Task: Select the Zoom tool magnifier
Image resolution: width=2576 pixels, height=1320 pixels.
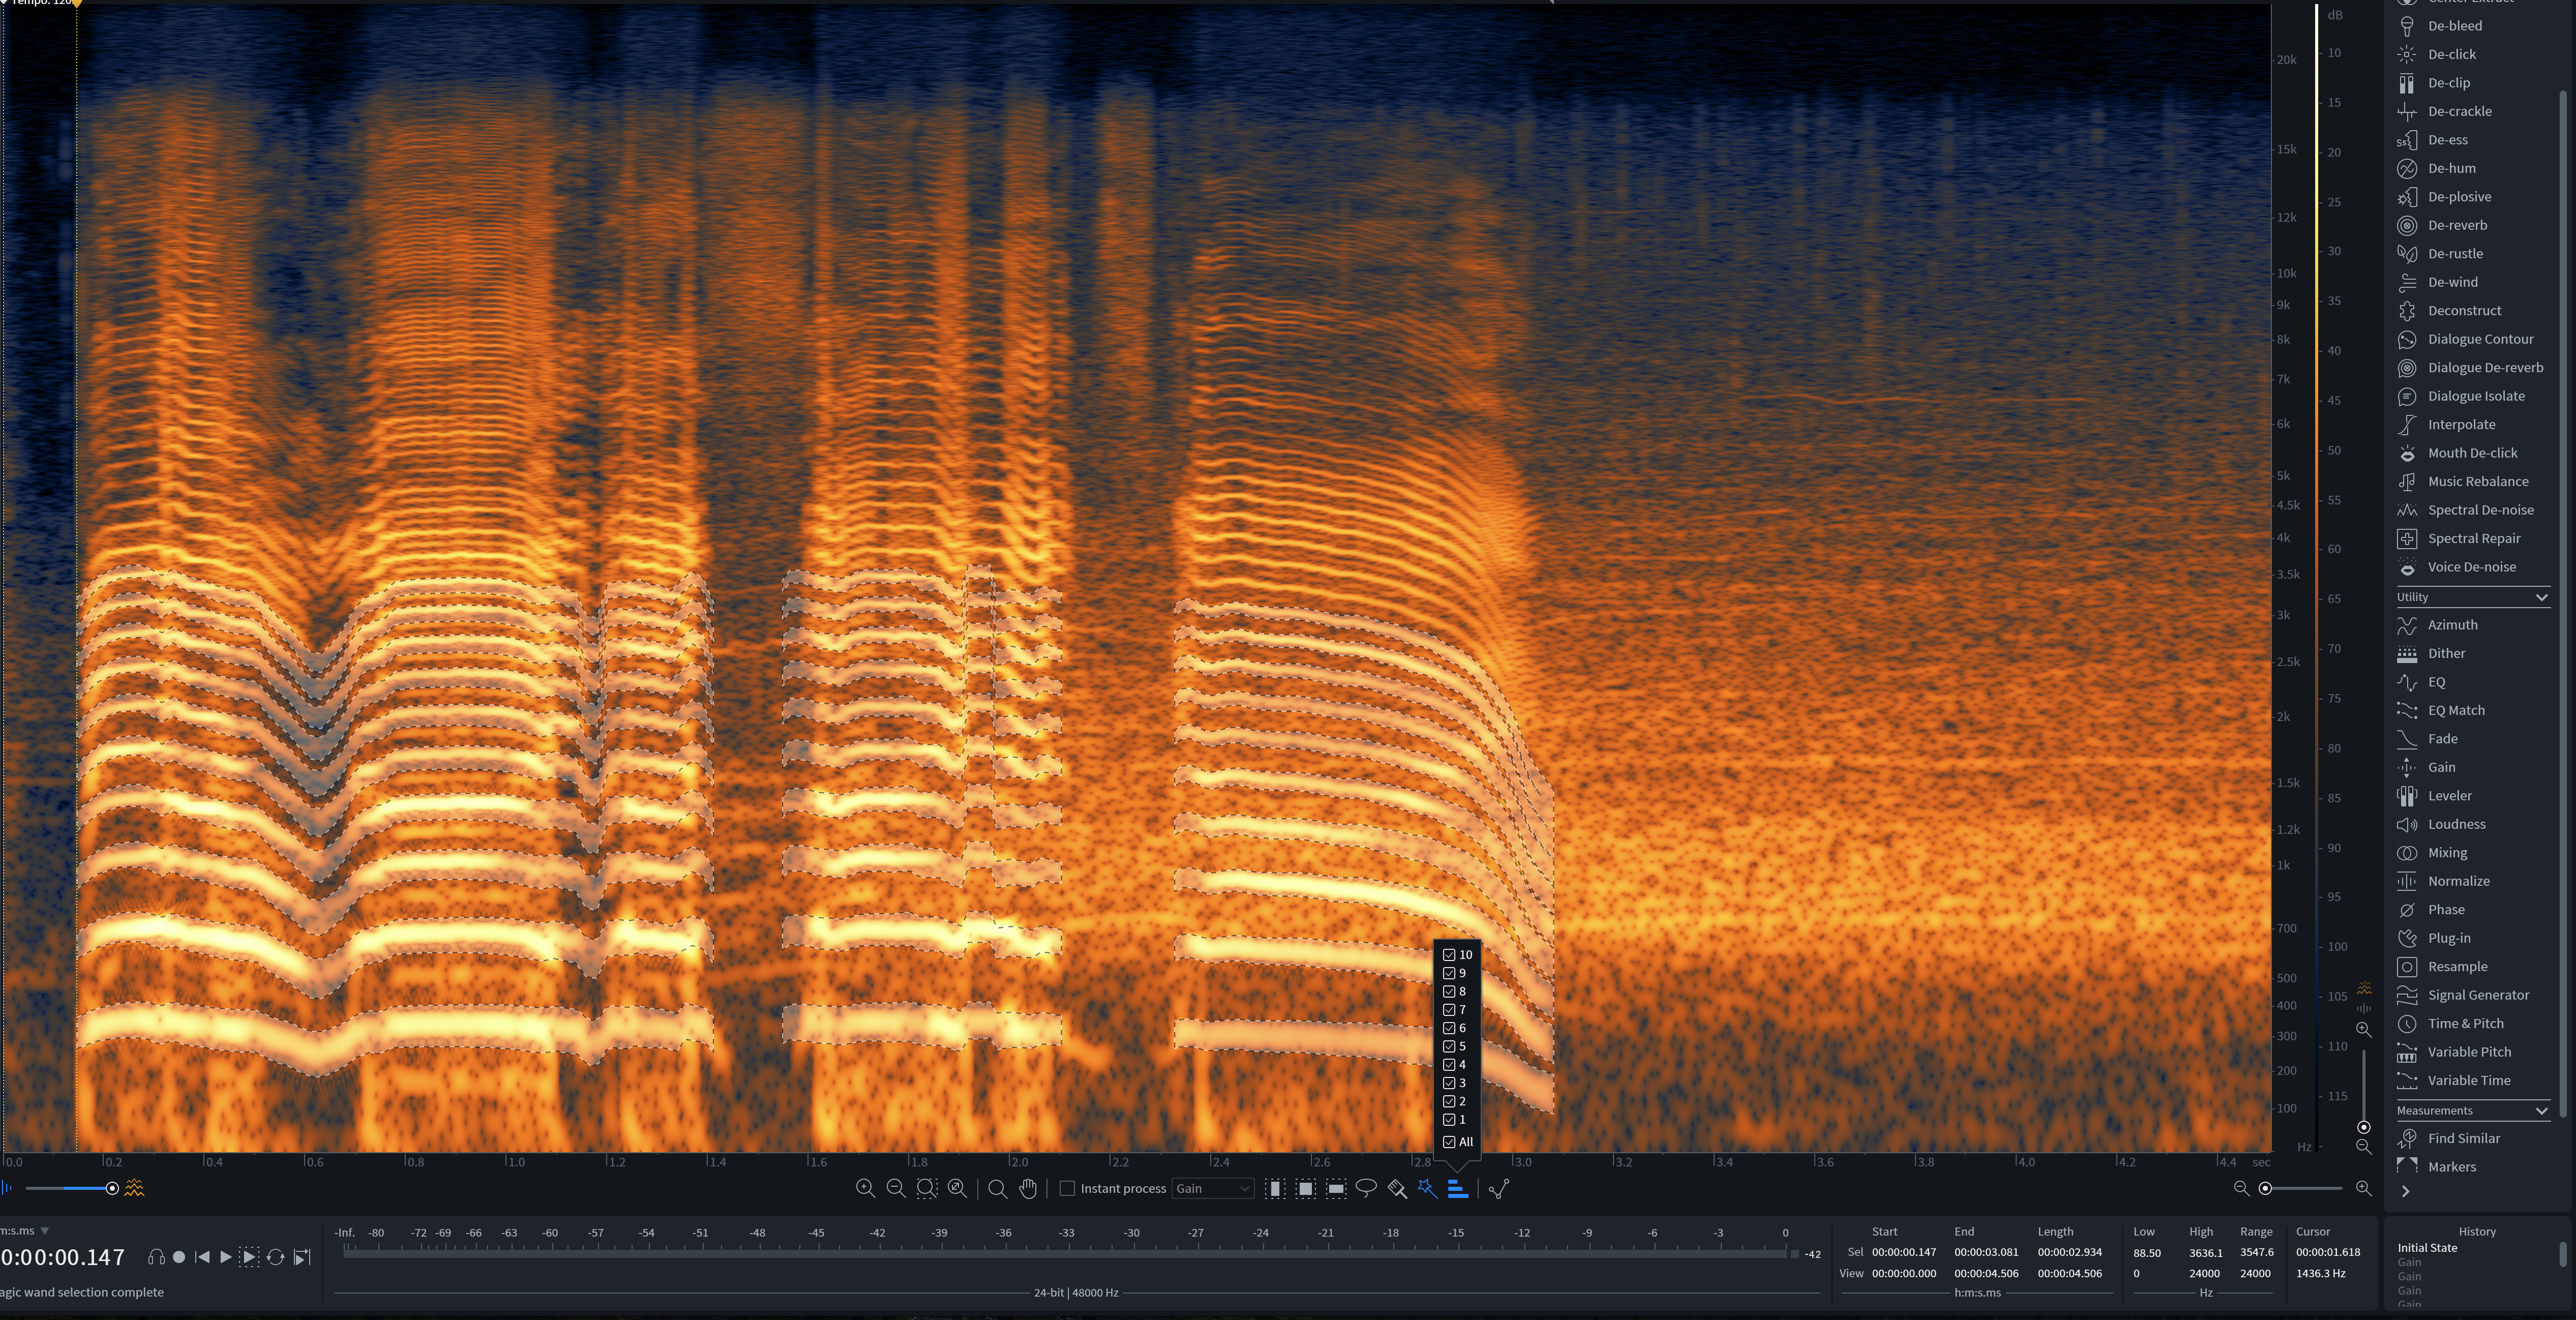Action: 997,1188
